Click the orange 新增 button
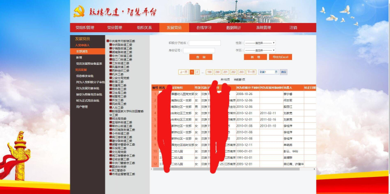 (255, 57)
